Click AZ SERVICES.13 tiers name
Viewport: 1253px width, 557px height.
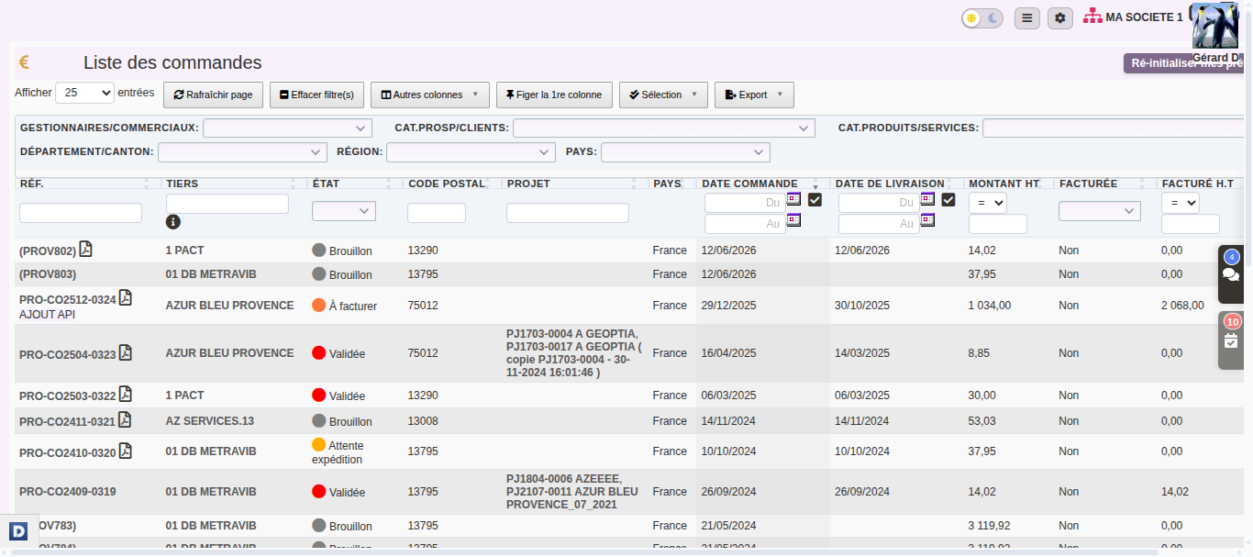(210, 421)
